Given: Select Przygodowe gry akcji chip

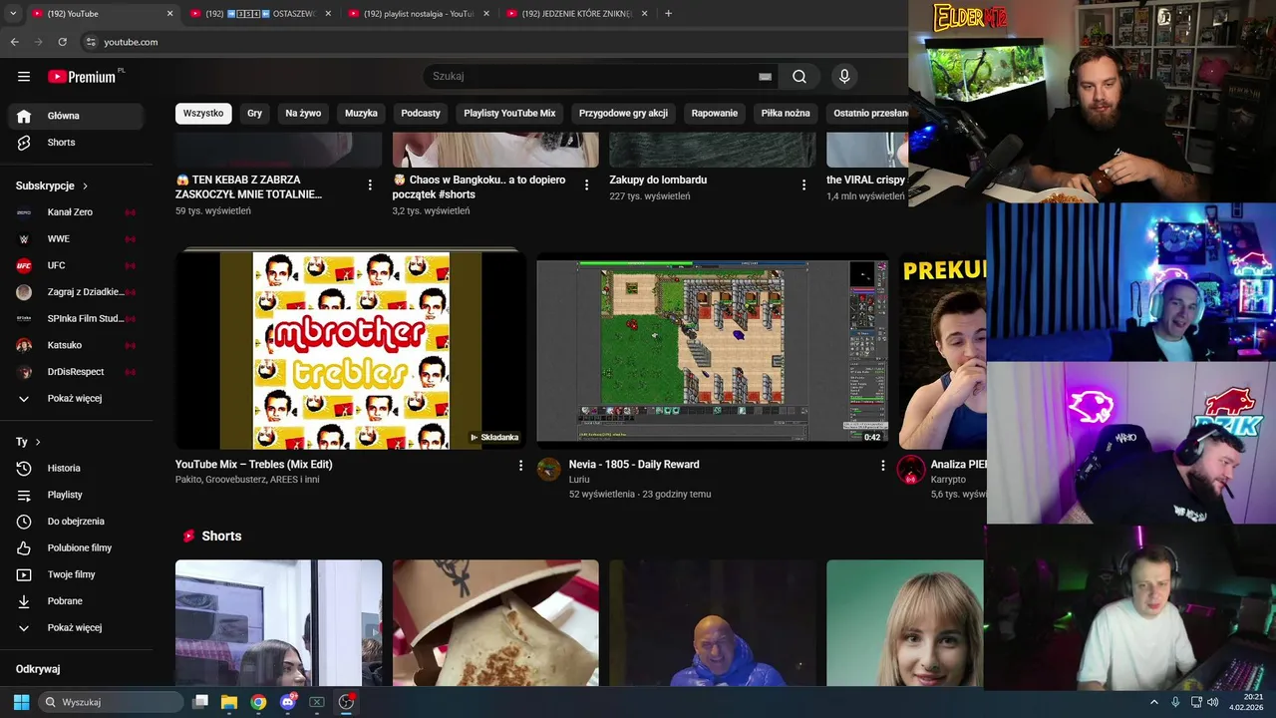Looking at the screenshot, I should pyautogui.click(x=623, y=114).
